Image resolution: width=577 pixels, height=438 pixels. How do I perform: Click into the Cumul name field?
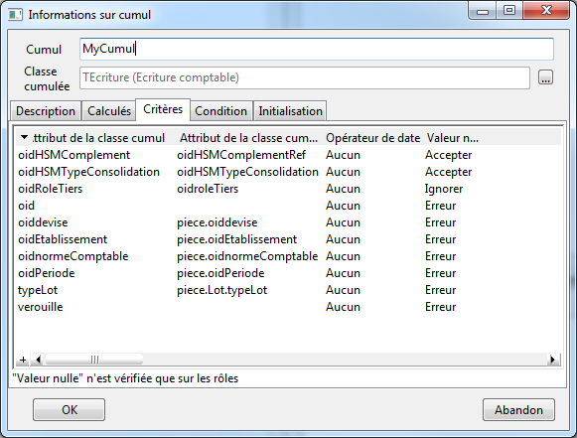click(317, 49)
